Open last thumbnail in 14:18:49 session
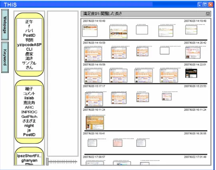 (191, 30)
